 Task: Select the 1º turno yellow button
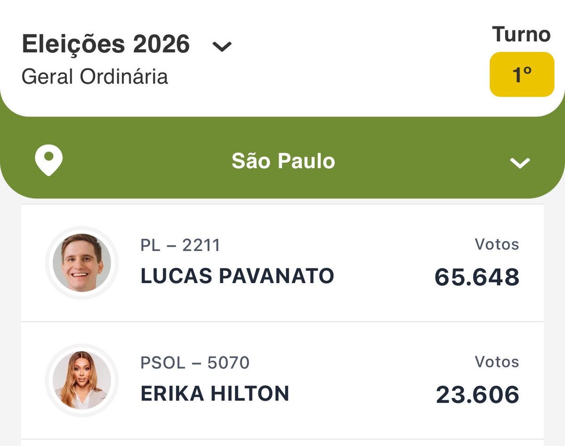click(522, 74)
